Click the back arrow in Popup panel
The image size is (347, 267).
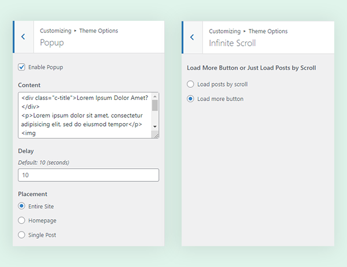coord(23,36)
